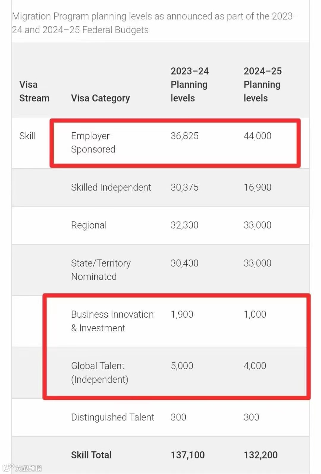The height and width of the screenshot is (474, 321).
Task: Select the Distinguished Talent row label
Action: click(112, 417)
